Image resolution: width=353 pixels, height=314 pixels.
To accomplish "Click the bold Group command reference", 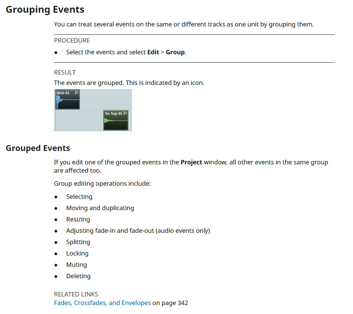I will 175,52.
